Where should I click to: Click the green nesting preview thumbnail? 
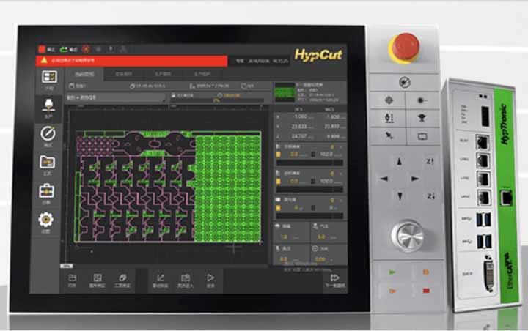tap(285, 92)
